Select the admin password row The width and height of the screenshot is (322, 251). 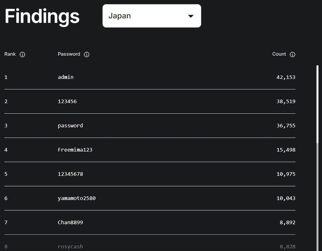pos(66,77)
